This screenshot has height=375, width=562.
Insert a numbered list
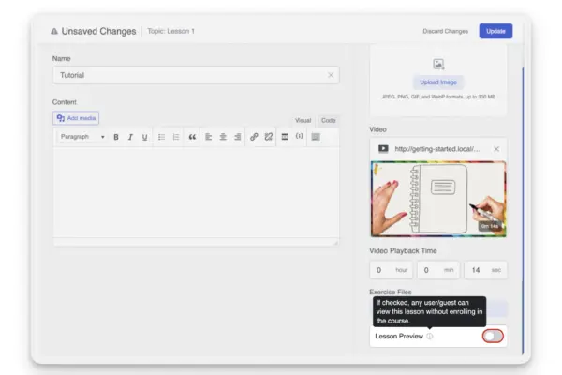(x=176, y=137)
